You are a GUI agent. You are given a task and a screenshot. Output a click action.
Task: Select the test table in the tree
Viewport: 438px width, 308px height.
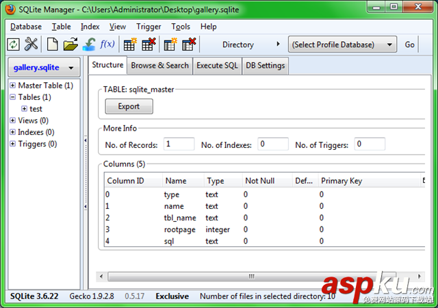pos(36,109)
